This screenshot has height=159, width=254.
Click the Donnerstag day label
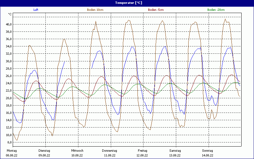110,151
